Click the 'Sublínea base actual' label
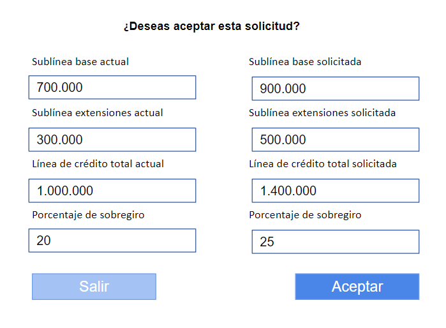The height and width of the screenshot is (328, 446). [x=80, y=62]
